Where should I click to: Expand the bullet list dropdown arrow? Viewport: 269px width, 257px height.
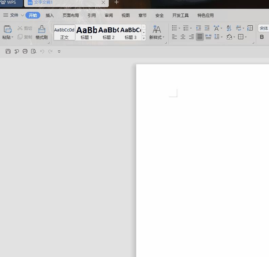click(179, 28)
